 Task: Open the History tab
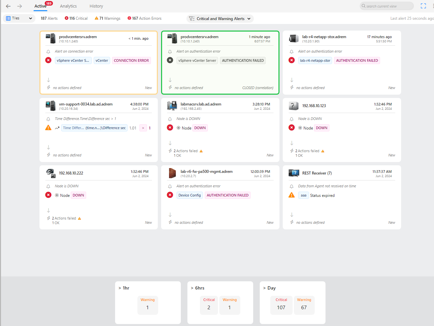96,6
